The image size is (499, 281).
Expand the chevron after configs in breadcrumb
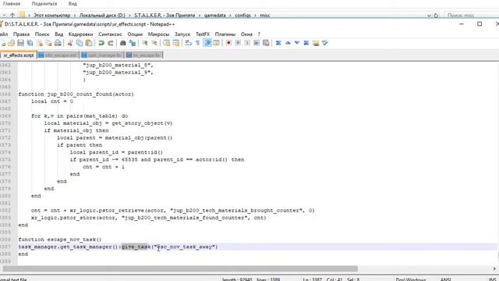pos(255,16)
